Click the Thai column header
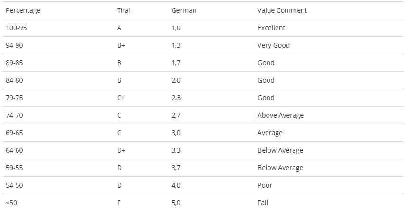 click(x=123, y=10)
